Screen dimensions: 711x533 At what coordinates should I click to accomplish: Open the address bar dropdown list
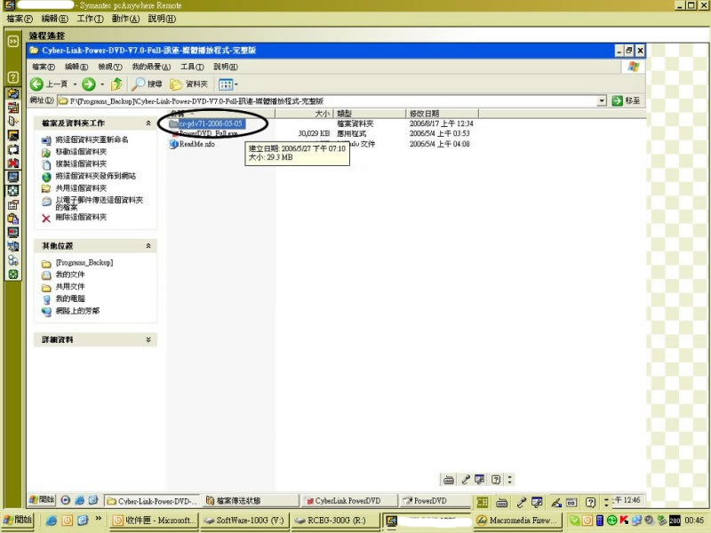point(602,100)
